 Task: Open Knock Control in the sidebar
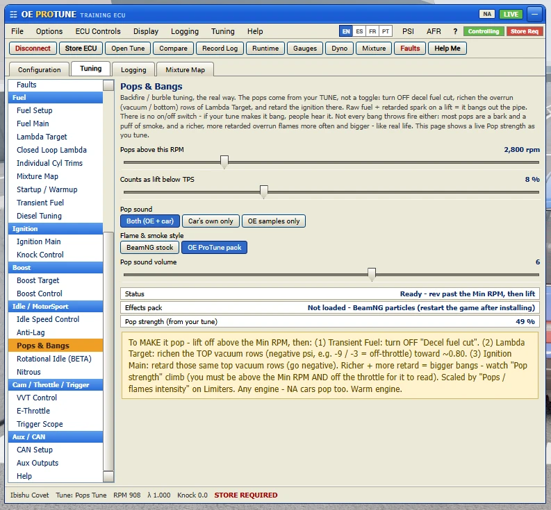[56, 255]
